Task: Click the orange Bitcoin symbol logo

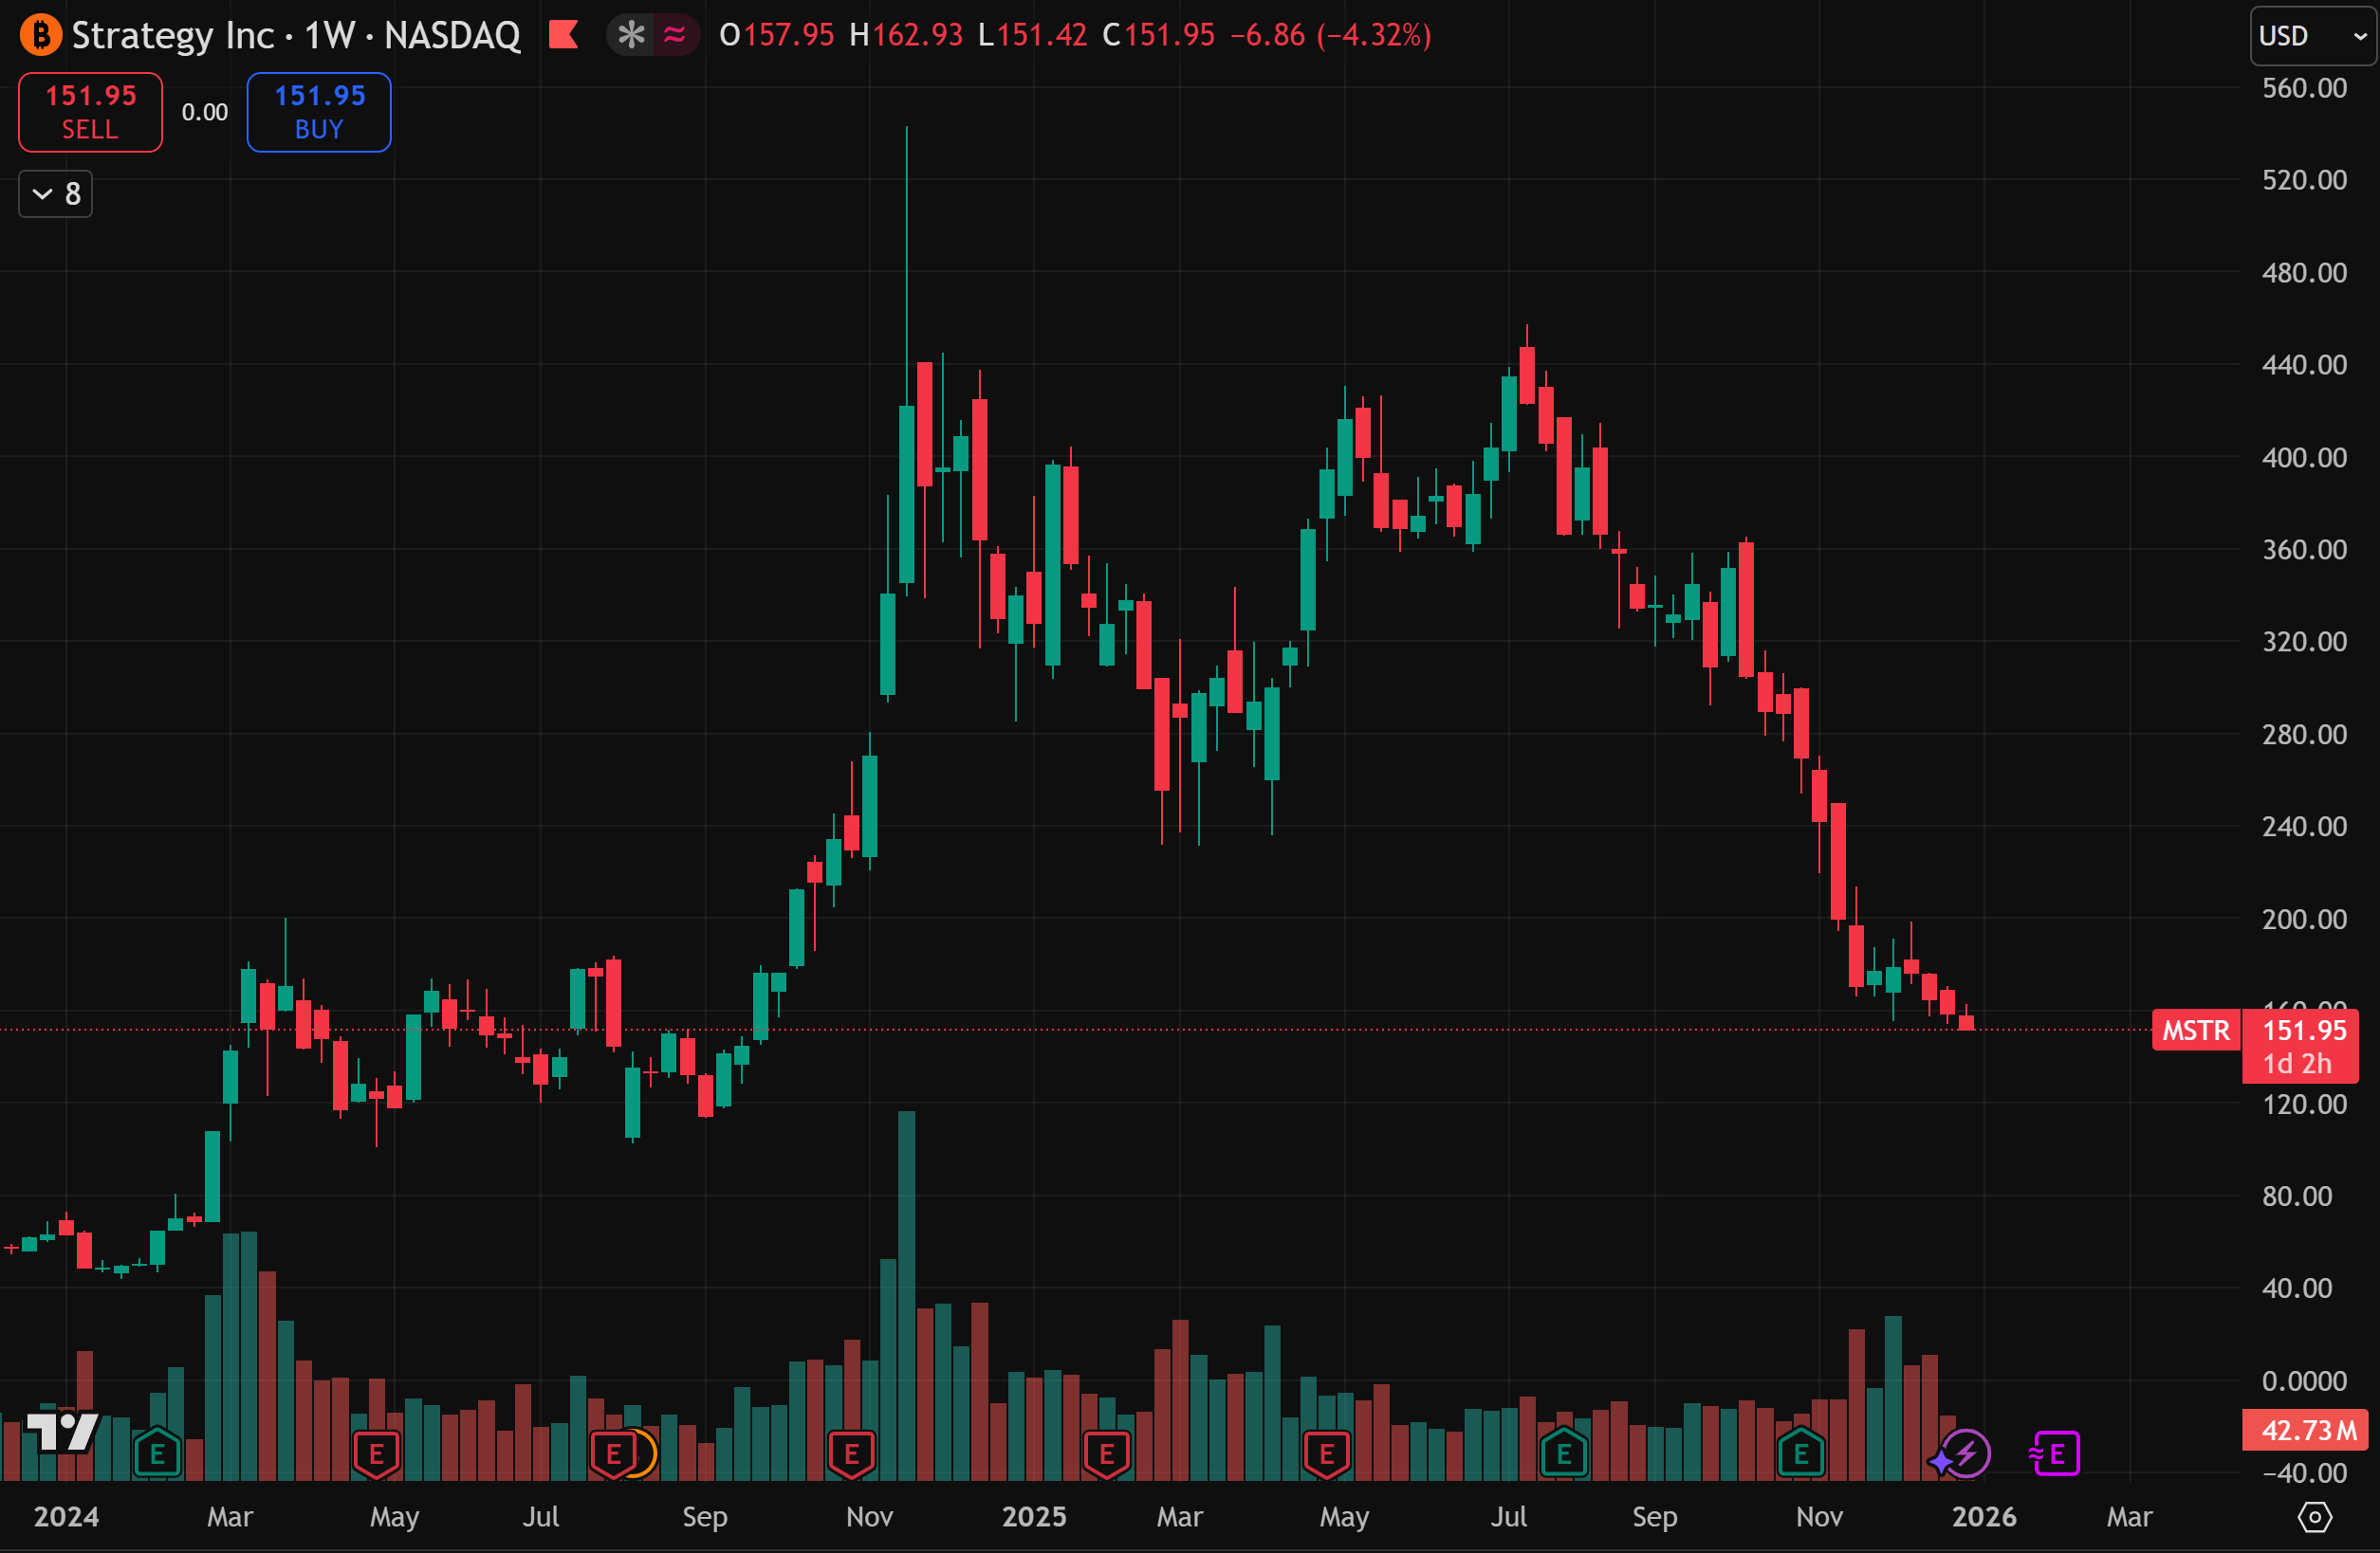Action: (40, 35)
